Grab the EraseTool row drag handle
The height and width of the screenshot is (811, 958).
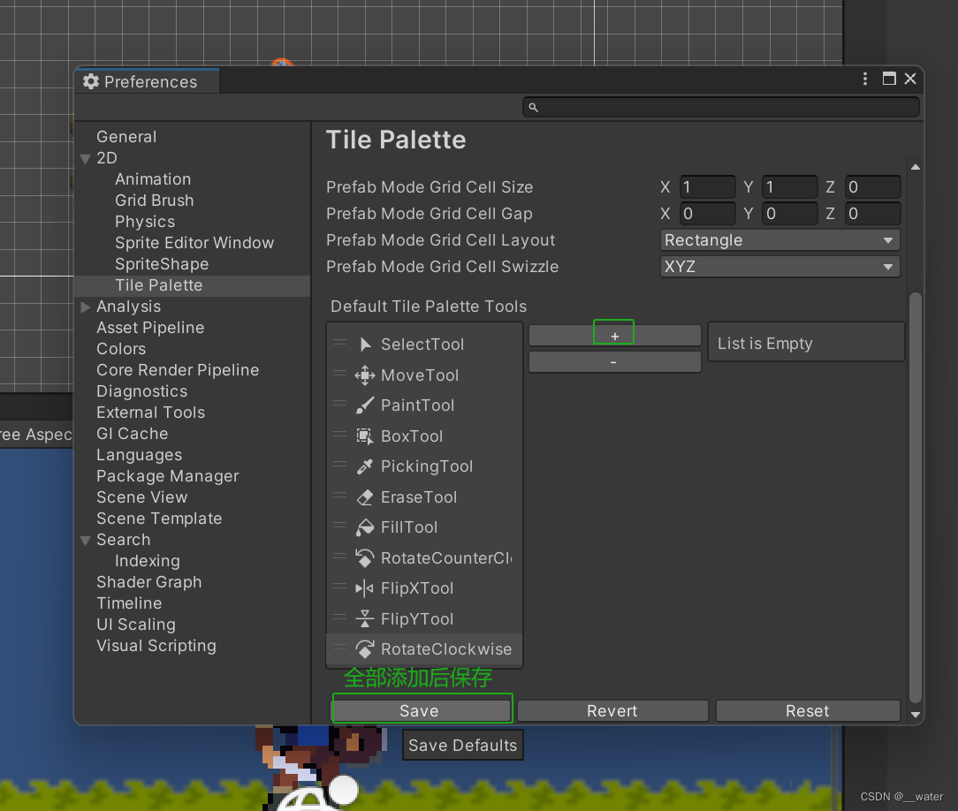[x=339, y=496]
